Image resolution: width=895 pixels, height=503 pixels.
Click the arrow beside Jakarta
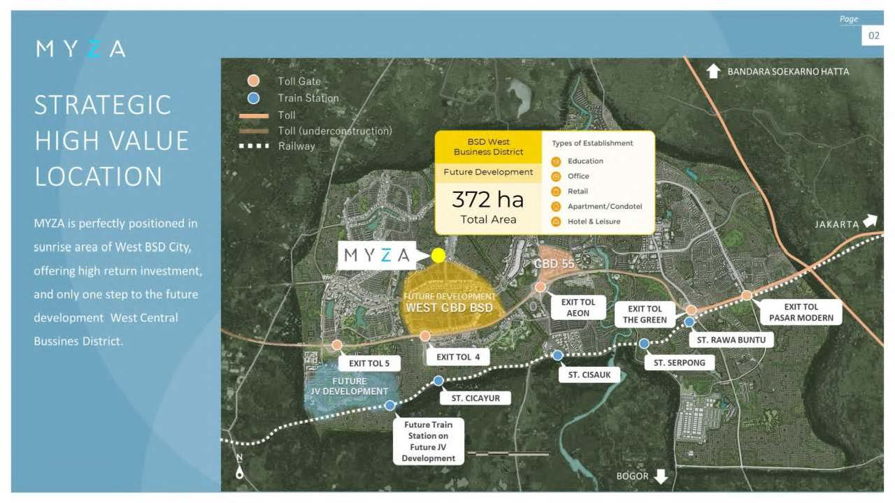869,221
